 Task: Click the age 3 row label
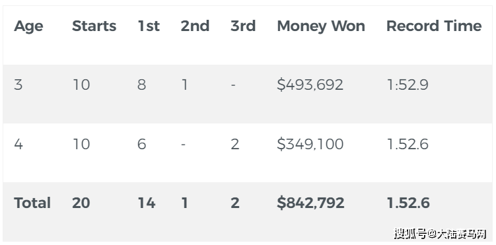[x=18, y=85]
